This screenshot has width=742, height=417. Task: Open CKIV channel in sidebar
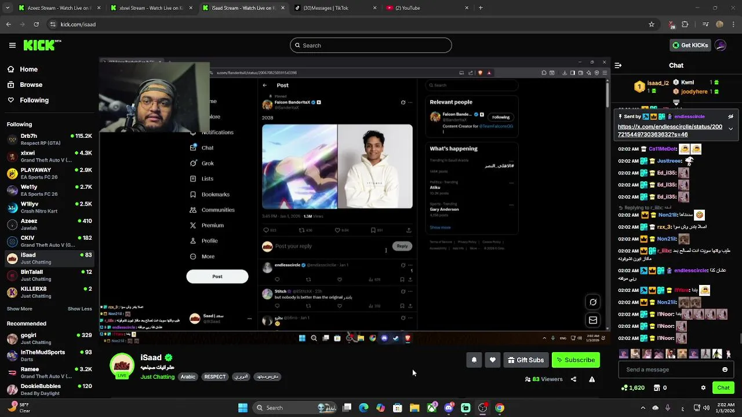pos(49,241)
